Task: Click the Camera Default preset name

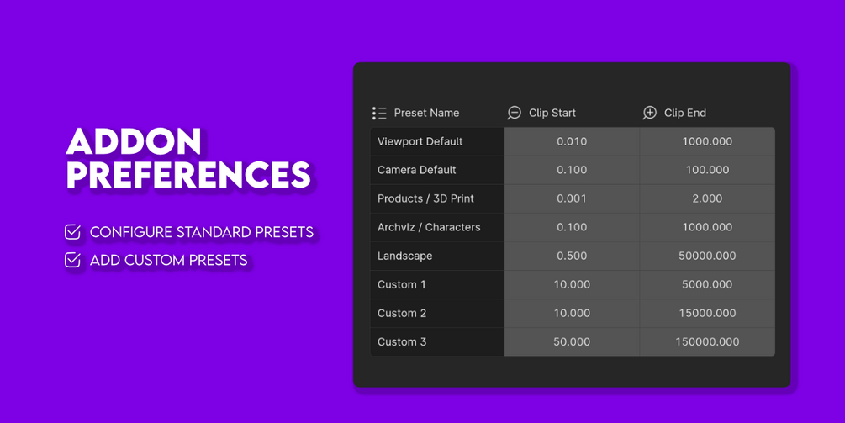Action: (416, 170)
